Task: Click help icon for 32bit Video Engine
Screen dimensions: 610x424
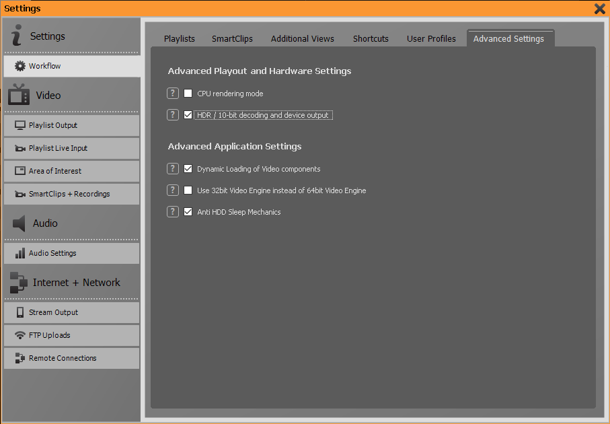Action: 173,190
